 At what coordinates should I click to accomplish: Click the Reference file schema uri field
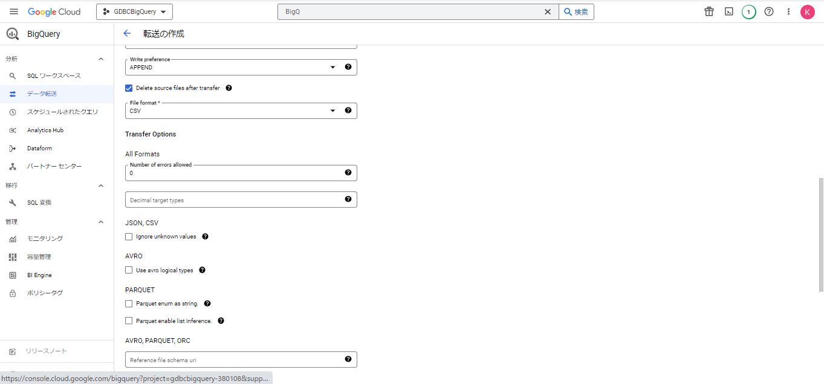click(233, 360)
